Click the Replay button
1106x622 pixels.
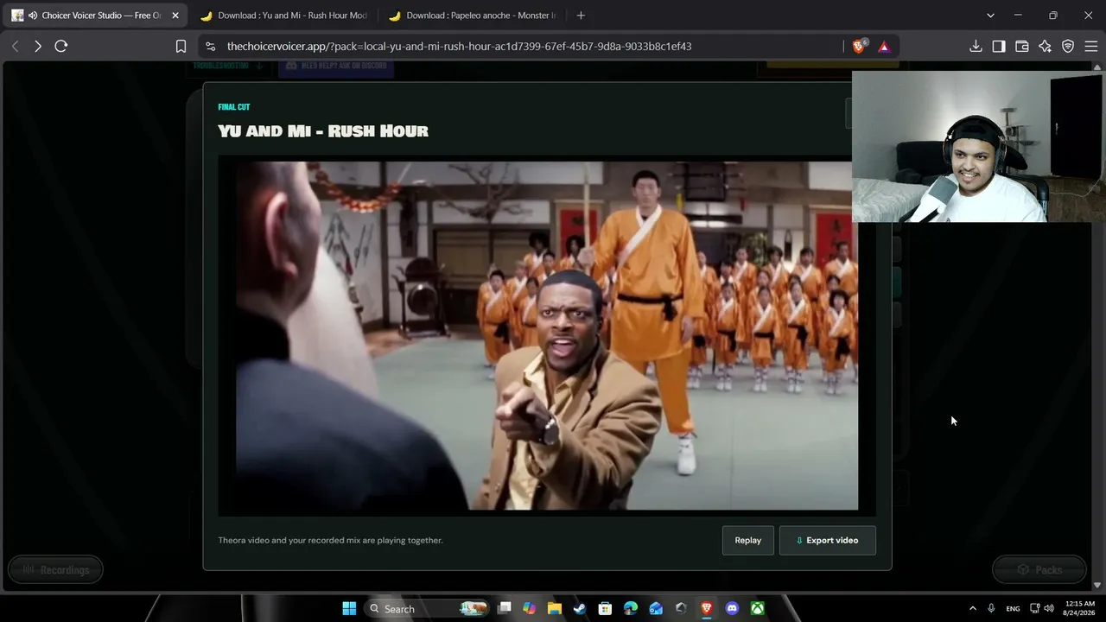[x=748, y=541]
